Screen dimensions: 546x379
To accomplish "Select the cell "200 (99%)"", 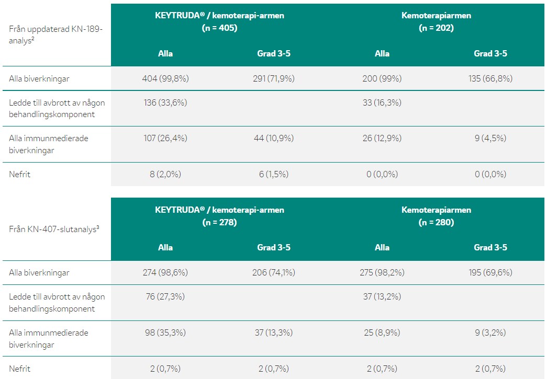I will [x=382, y=78].
